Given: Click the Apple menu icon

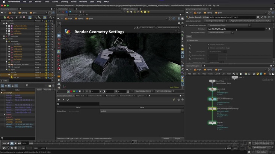Looking at the screenshot, I should pyautogui.click(x=4, y=1).
